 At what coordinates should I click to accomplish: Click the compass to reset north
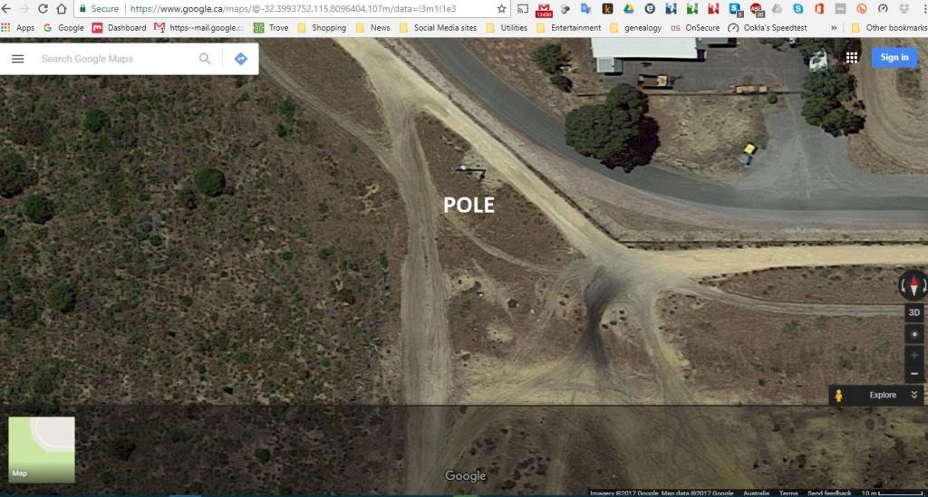(x=913, y=286)
